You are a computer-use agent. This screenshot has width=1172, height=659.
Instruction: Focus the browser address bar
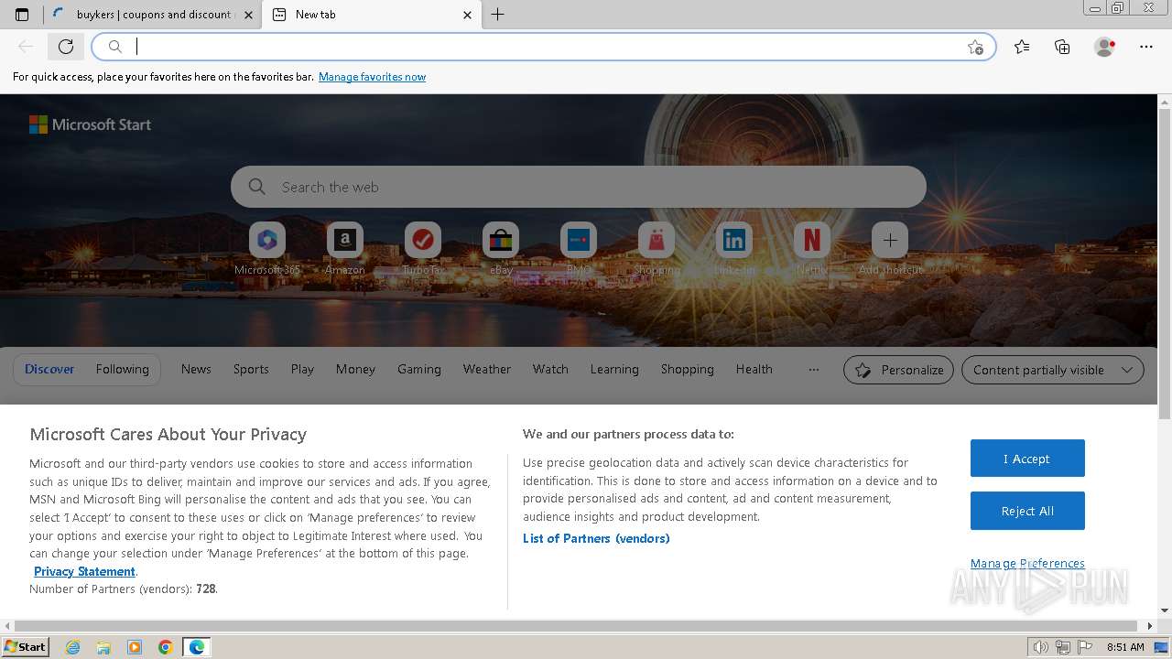tap(544, 47)
